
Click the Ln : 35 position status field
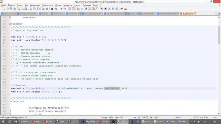[137, 117]
